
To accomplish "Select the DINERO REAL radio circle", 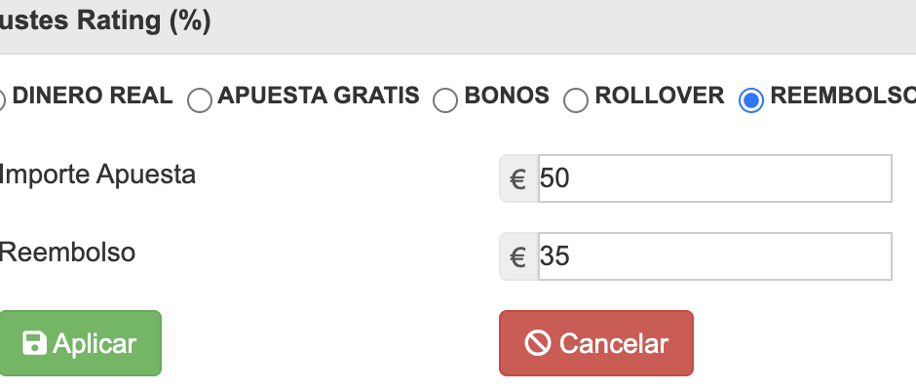I will (x=1, y=100).
